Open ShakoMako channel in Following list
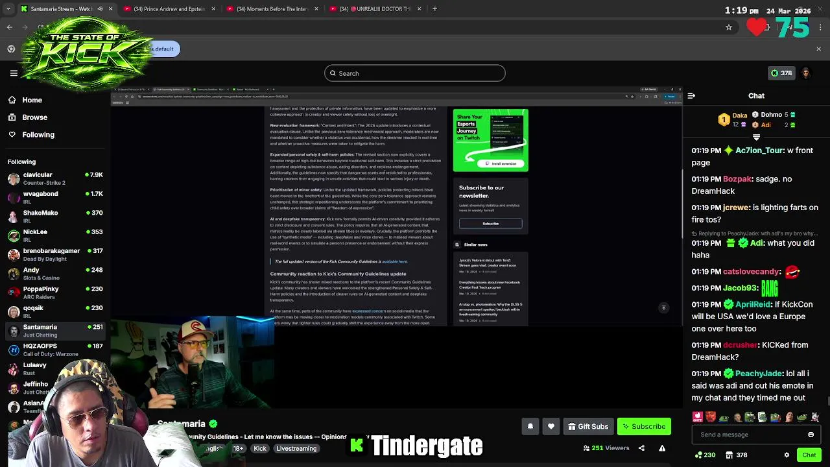 tap(55, 217)
